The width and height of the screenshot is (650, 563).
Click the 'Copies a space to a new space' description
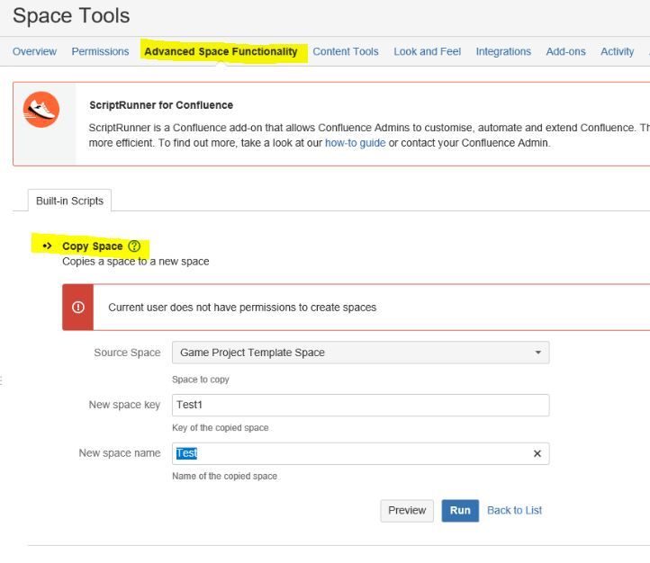click(x=136, y=262)
